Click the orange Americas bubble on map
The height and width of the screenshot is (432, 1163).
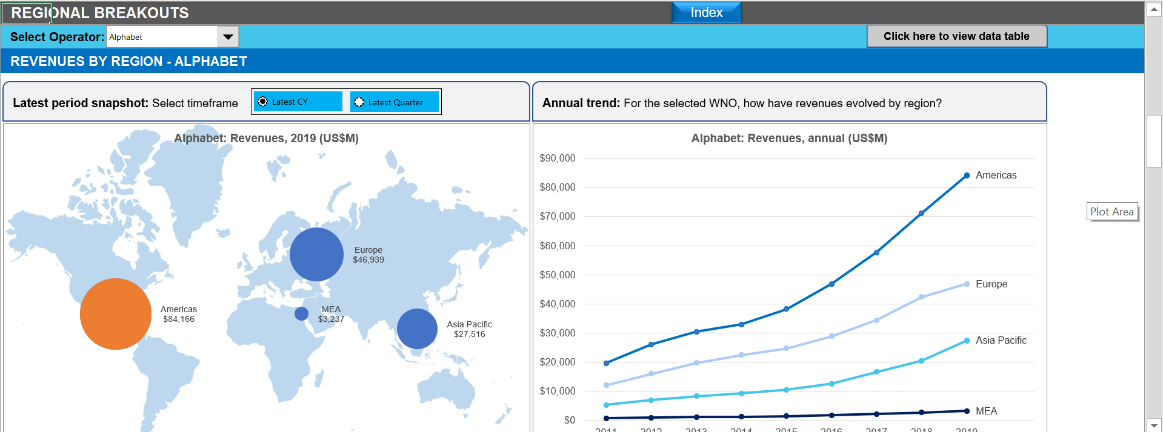116,314
